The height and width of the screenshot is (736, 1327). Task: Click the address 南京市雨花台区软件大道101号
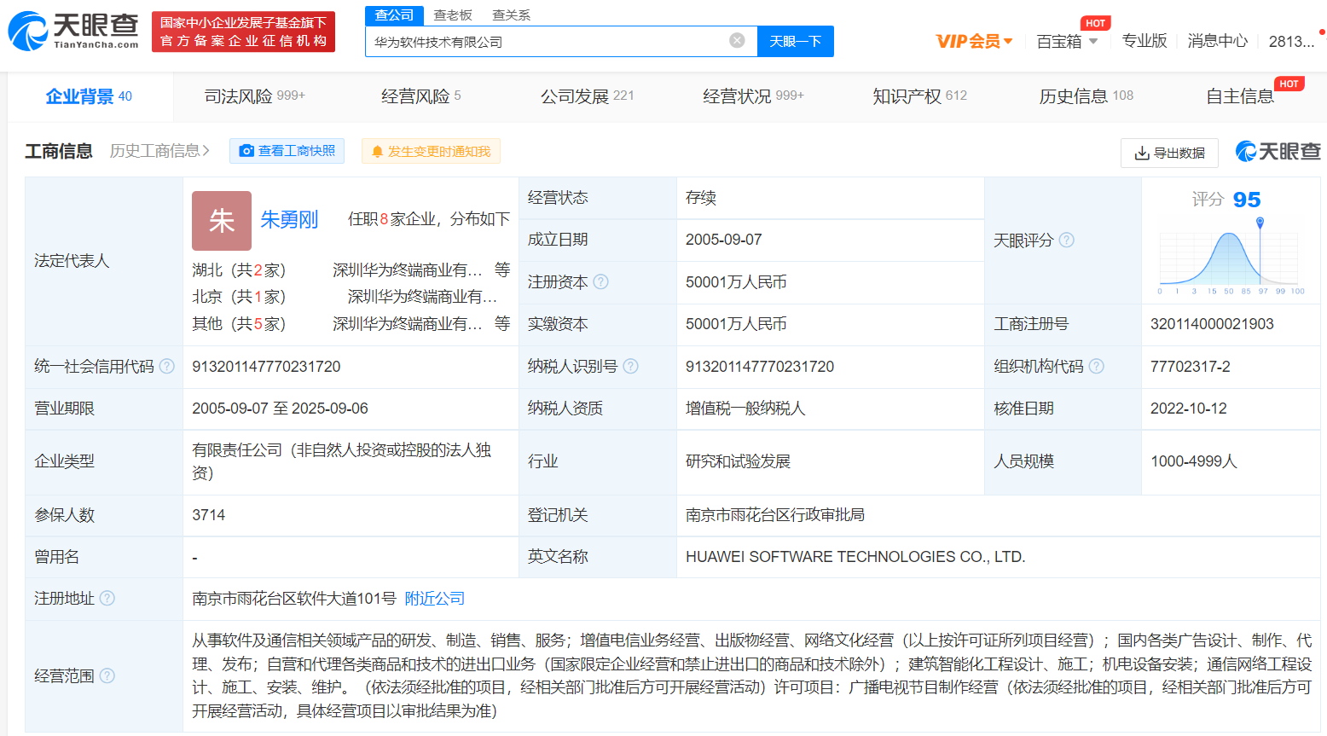(294, 599)
